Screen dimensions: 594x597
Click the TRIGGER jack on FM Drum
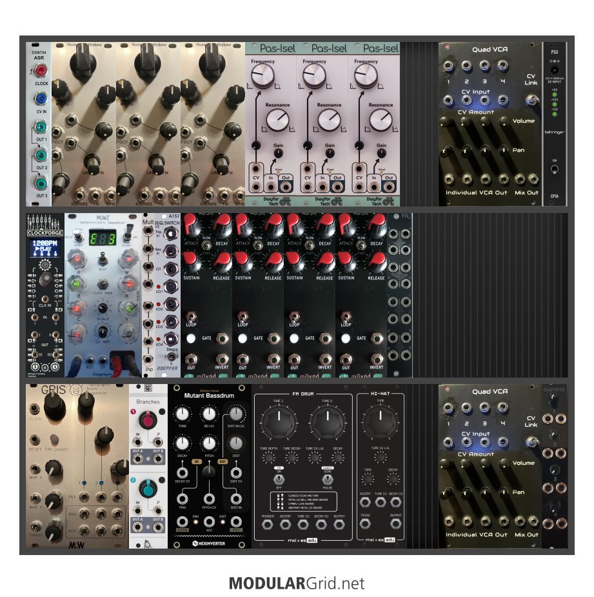[267, 525]
